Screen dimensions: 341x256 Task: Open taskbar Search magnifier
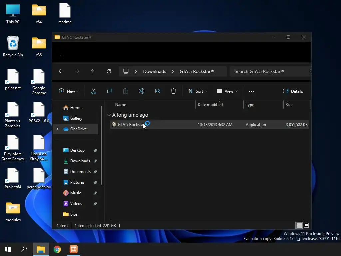(x=24, y=249)
